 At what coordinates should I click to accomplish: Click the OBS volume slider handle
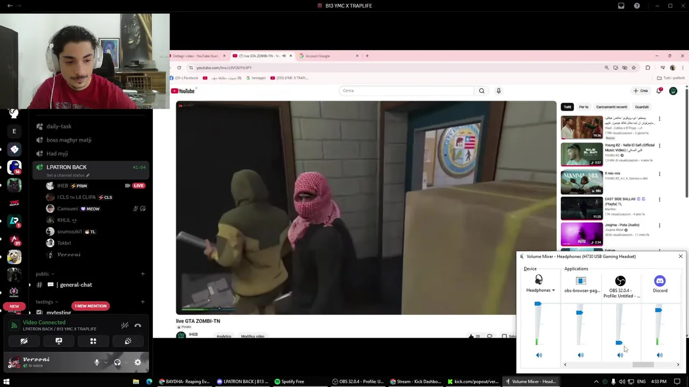click(x=619, y=342)
